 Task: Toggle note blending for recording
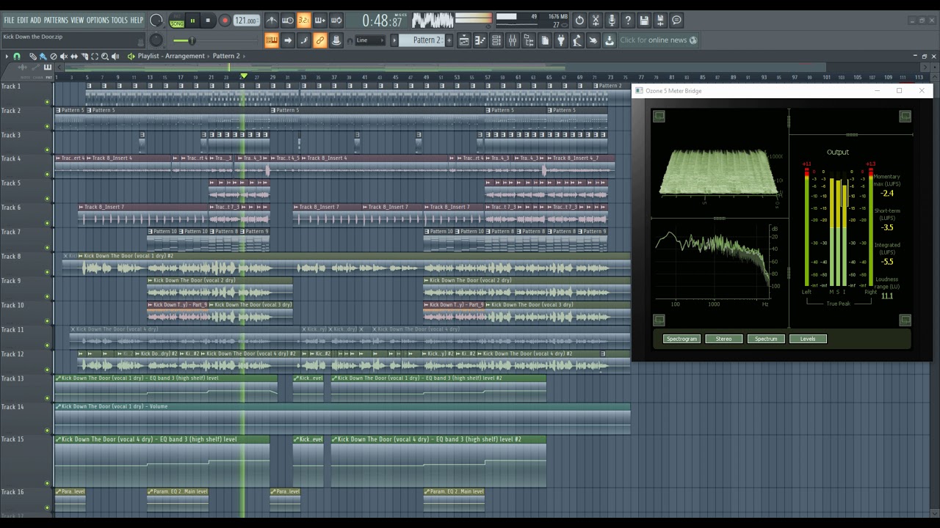(x=304, y=40)
